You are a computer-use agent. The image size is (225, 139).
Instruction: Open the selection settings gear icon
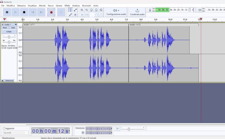pos(83,133)
